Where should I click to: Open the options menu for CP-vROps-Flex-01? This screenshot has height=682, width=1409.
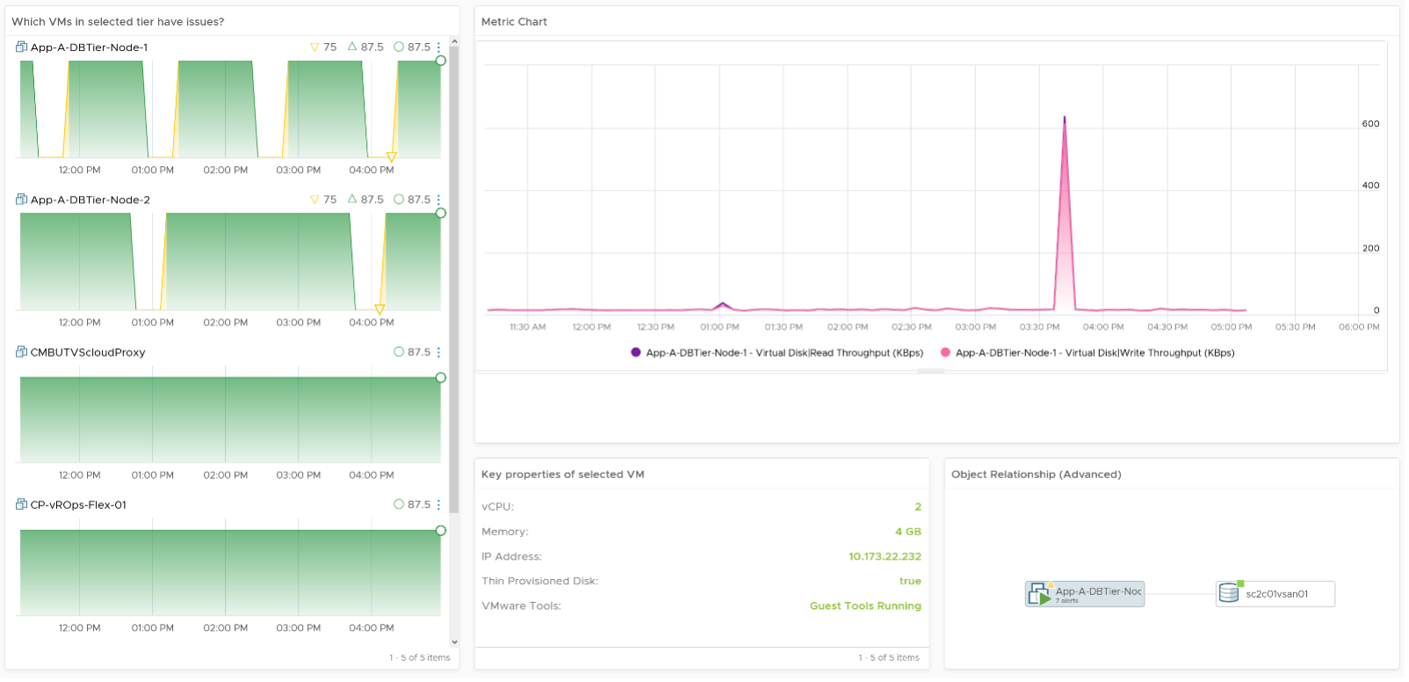point(439,505)
